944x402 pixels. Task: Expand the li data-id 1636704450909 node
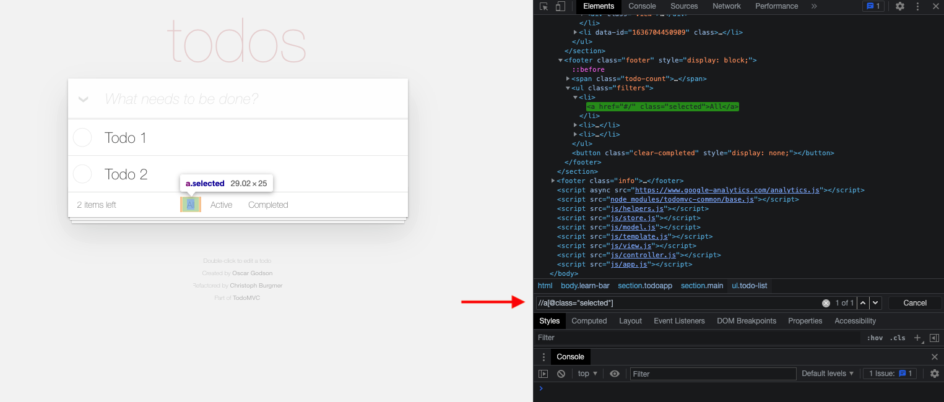tap(575, 32)
